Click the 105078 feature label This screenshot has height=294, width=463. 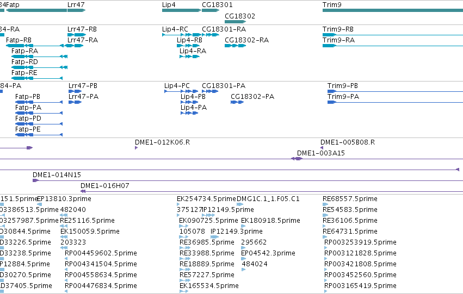[x=192, y=232]
